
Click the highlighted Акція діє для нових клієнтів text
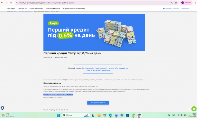(58, 95)
